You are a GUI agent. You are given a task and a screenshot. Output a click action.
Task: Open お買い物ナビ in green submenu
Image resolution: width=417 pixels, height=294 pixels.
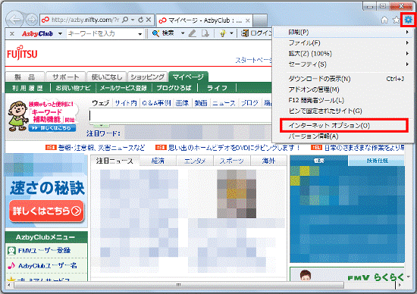(73, 88)
